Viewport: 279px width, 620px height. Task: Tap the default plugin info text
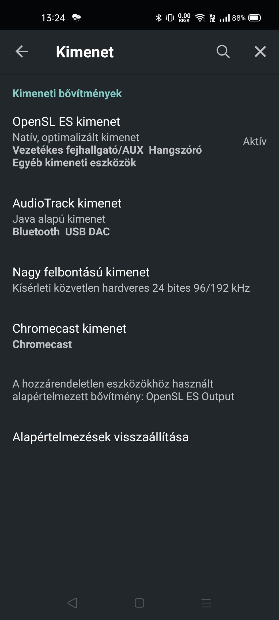[123, 390]
